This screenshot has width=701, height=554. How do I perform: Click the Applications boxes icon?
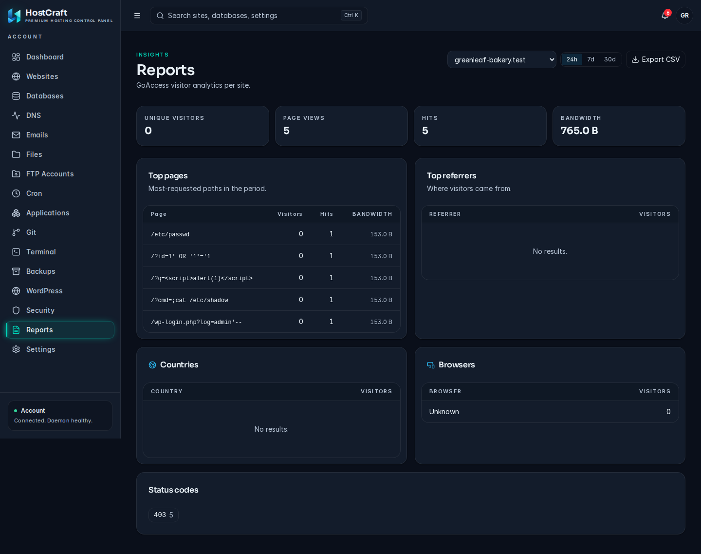pos(16,213)
